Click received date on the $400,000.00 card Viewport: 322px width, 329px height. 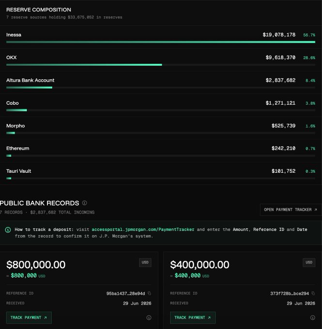[301, 303]
